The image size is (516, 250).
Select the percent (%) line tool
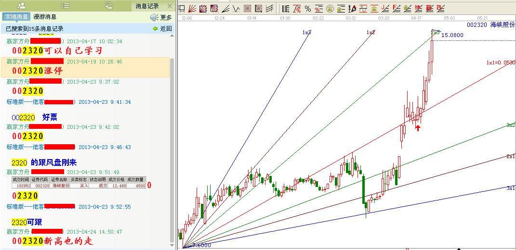(x=307, y=9)
